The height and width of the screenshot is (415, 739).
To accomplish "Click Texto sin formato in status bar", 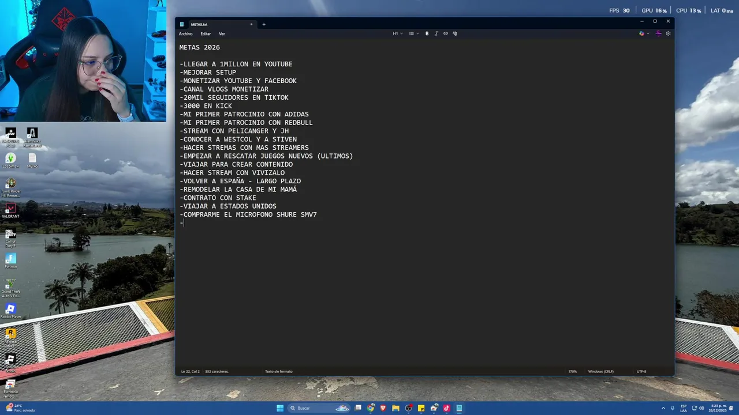I will coord(279,371).
